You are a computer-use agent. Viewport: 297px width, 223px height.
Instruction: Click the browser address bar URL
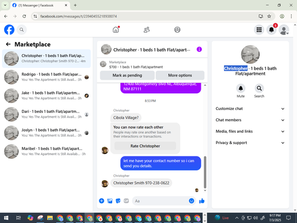78,16
